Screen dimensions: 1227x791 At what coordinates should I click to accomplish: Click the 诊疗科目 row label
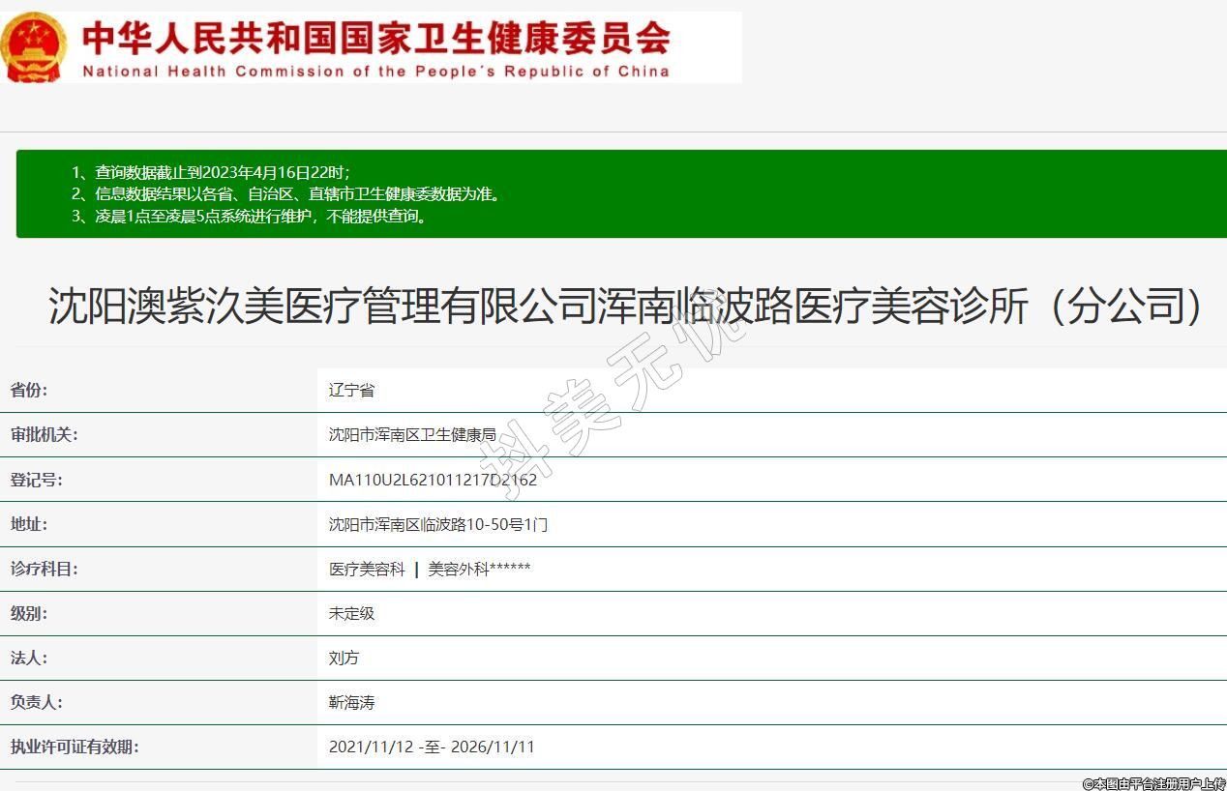click(x=45, y=569)
